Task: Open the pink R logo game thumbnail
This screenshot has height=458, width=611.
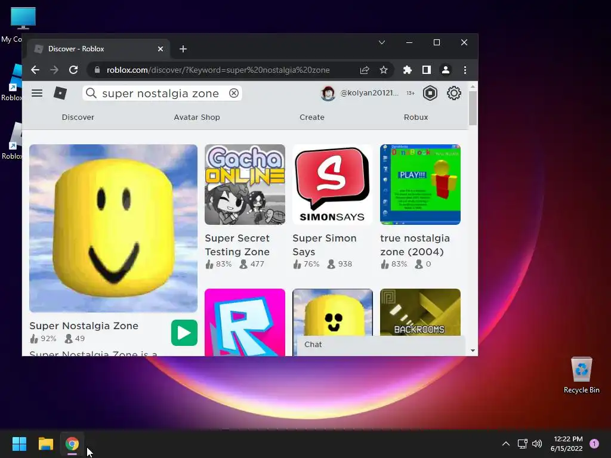Action: click(x=245, y=322)
